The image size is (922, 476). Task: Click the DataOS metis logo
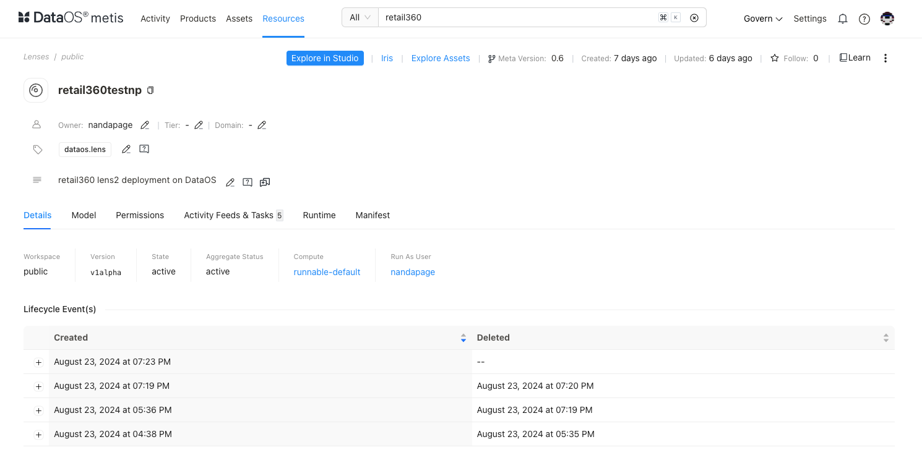pyautogui.click(x=71, y=18)
